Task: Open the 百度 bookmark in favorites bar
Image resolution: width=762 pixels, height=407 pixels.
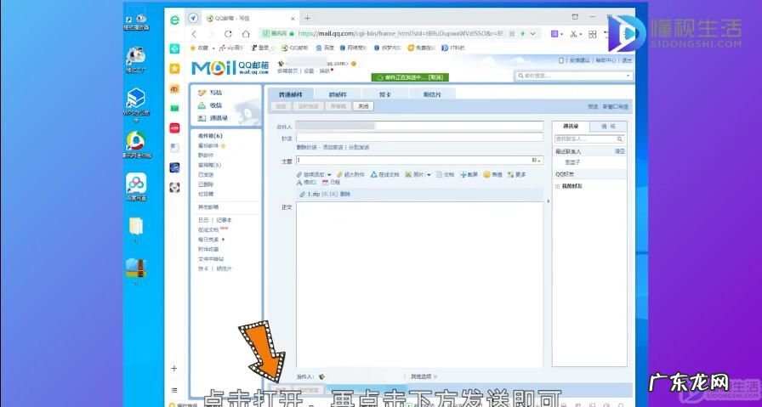Action: (x=325, y=48)
